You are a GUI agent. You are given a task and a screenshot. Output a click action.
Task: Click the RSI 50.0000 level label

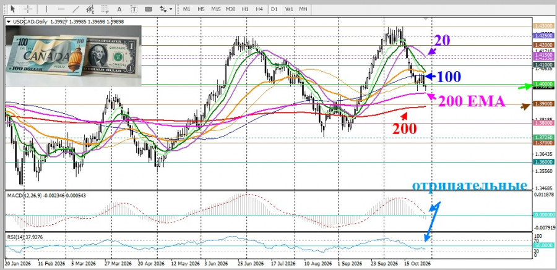[x=544, y=245]
